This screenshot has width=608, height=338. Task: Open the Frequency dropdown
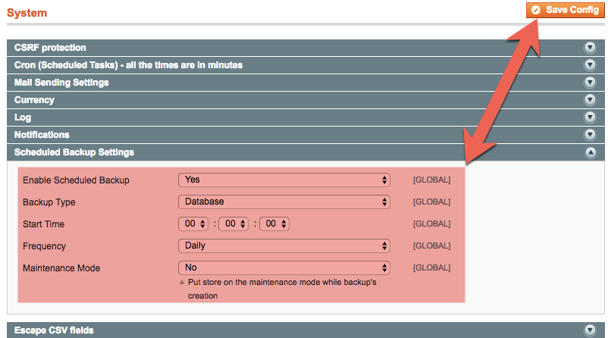[x=284, y=246]
